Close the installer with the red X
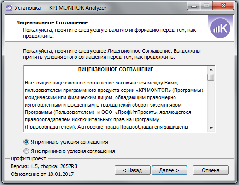239x185 pixels. click(x=223, y=6)
